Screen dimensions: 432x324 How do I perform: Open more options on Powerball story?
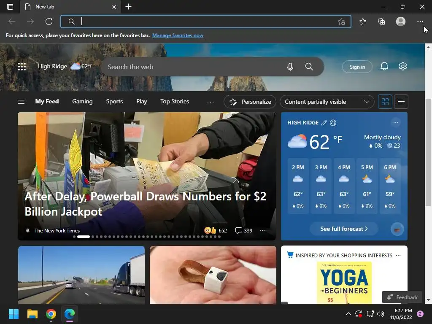pyautogui.click(x=262, y=230)
